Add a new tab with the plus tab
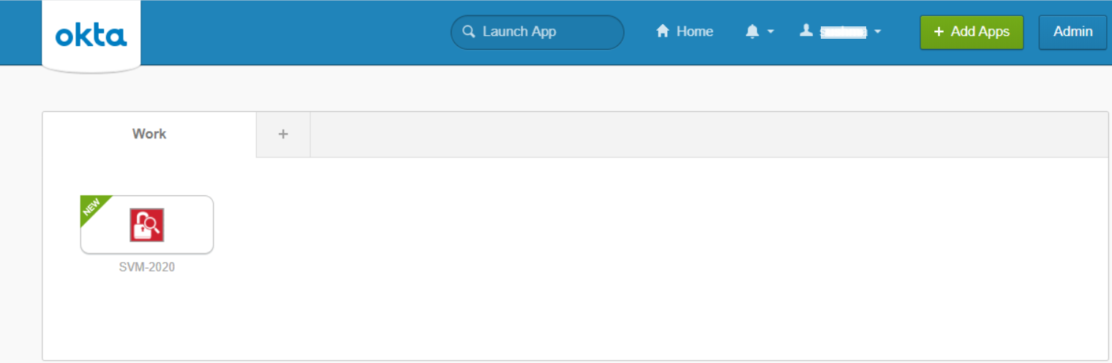The width and height of the screenshot is (1112, 363). [x=283, y=134]
